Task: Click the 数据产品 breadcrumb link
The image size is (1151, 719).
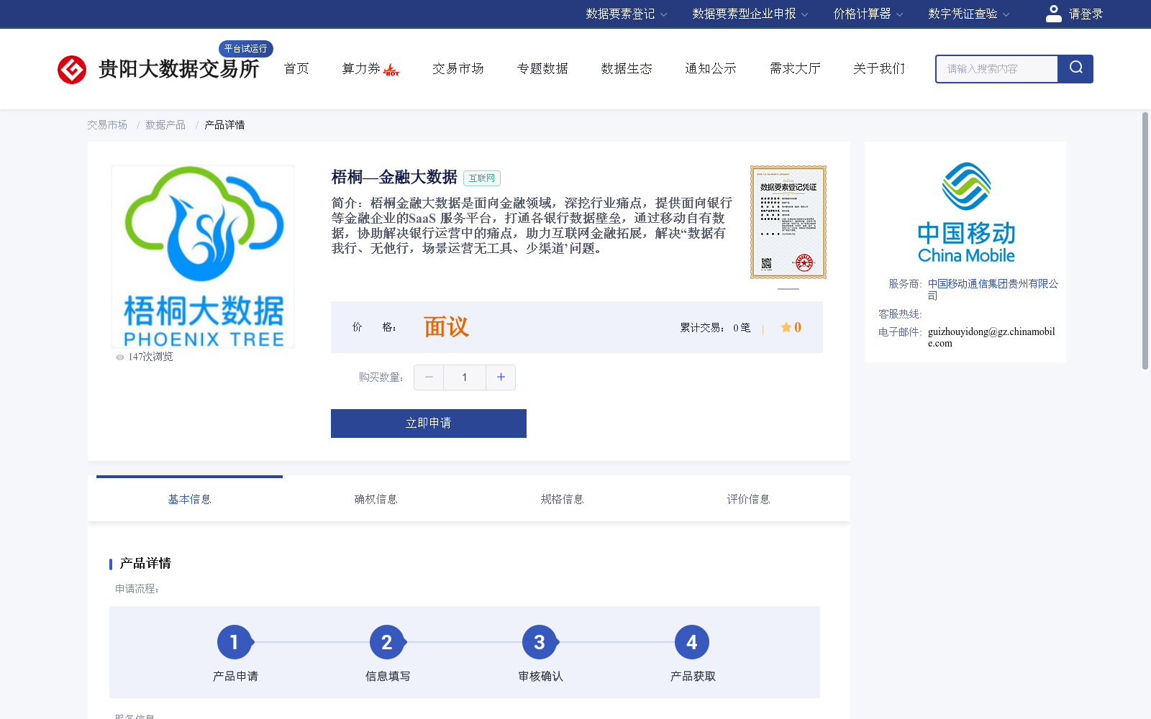Action: [x=165, y=125]
